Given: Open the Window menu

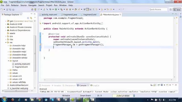Looking at the screenshot, I should point(63,5).
